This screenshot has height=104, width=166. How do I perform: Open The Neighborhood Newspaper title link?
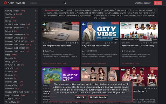pos(57,46)
